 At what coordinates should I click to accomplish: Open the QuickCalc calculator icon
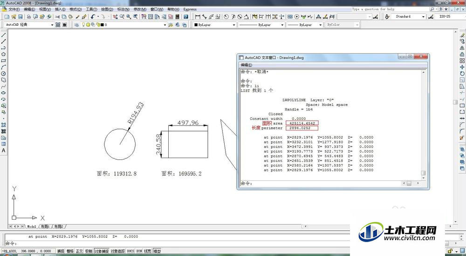pyautogui.click(x=178, y=17)
